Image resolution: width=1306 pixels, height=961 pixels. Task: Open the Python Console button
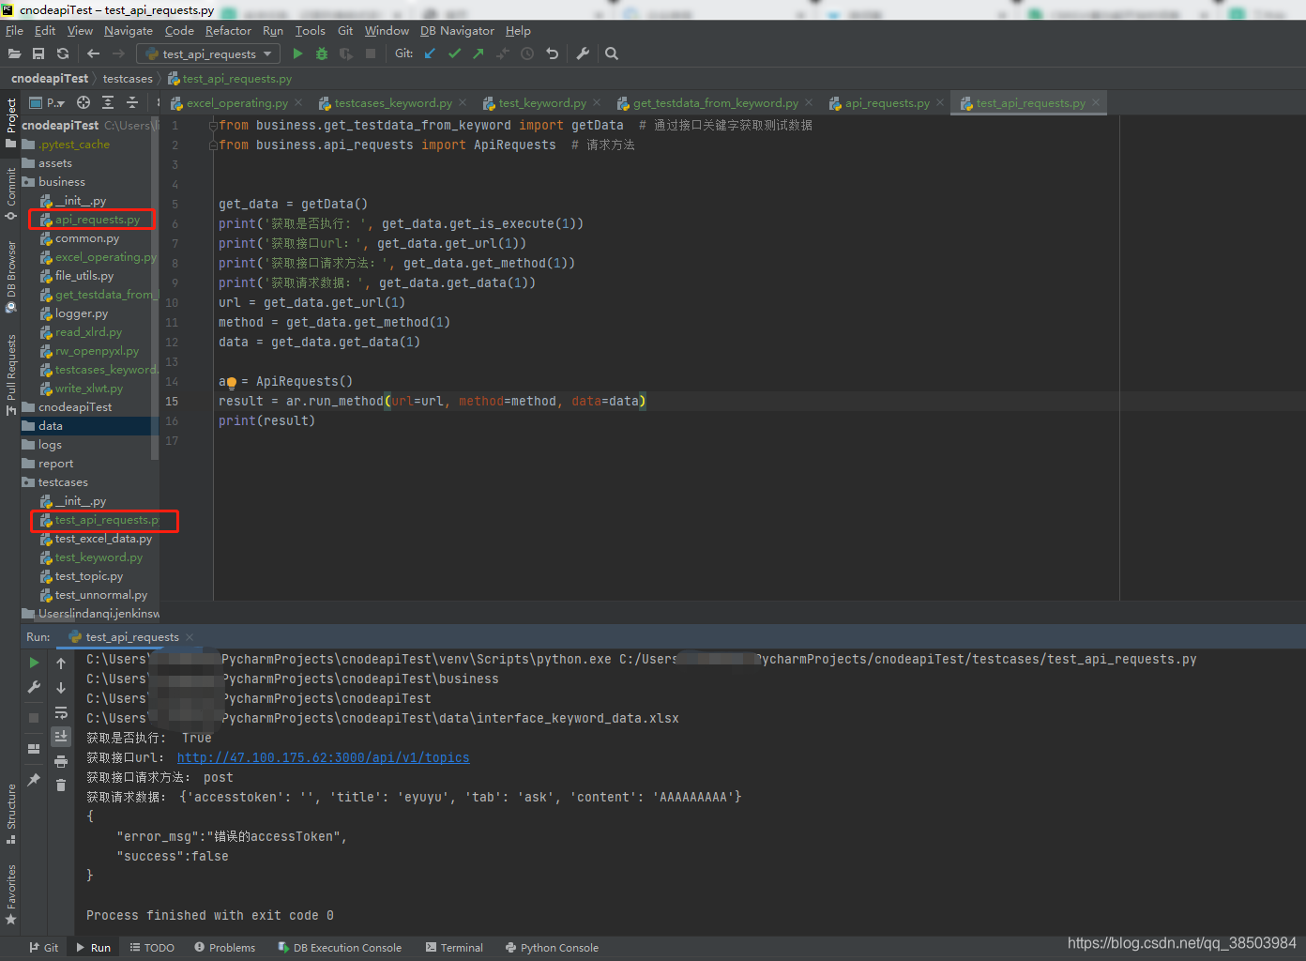(552, 948)
